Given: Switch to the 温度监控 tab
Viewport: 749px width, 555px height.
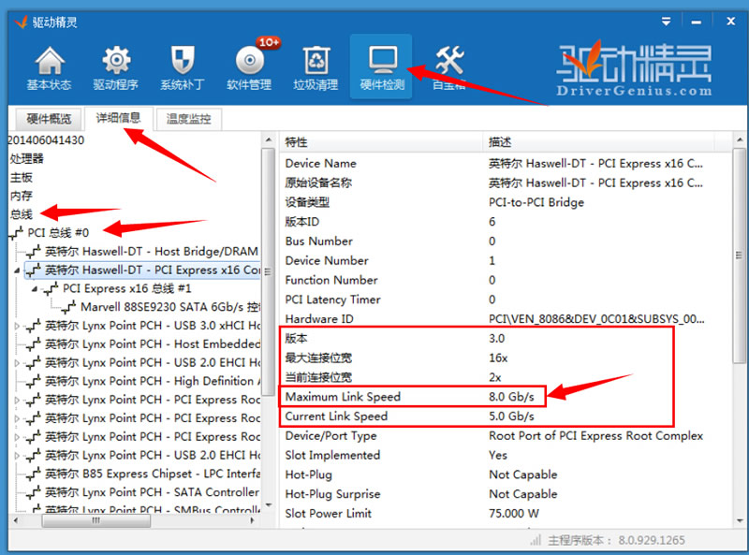Looking at the screenshot, I should point(189,119).
